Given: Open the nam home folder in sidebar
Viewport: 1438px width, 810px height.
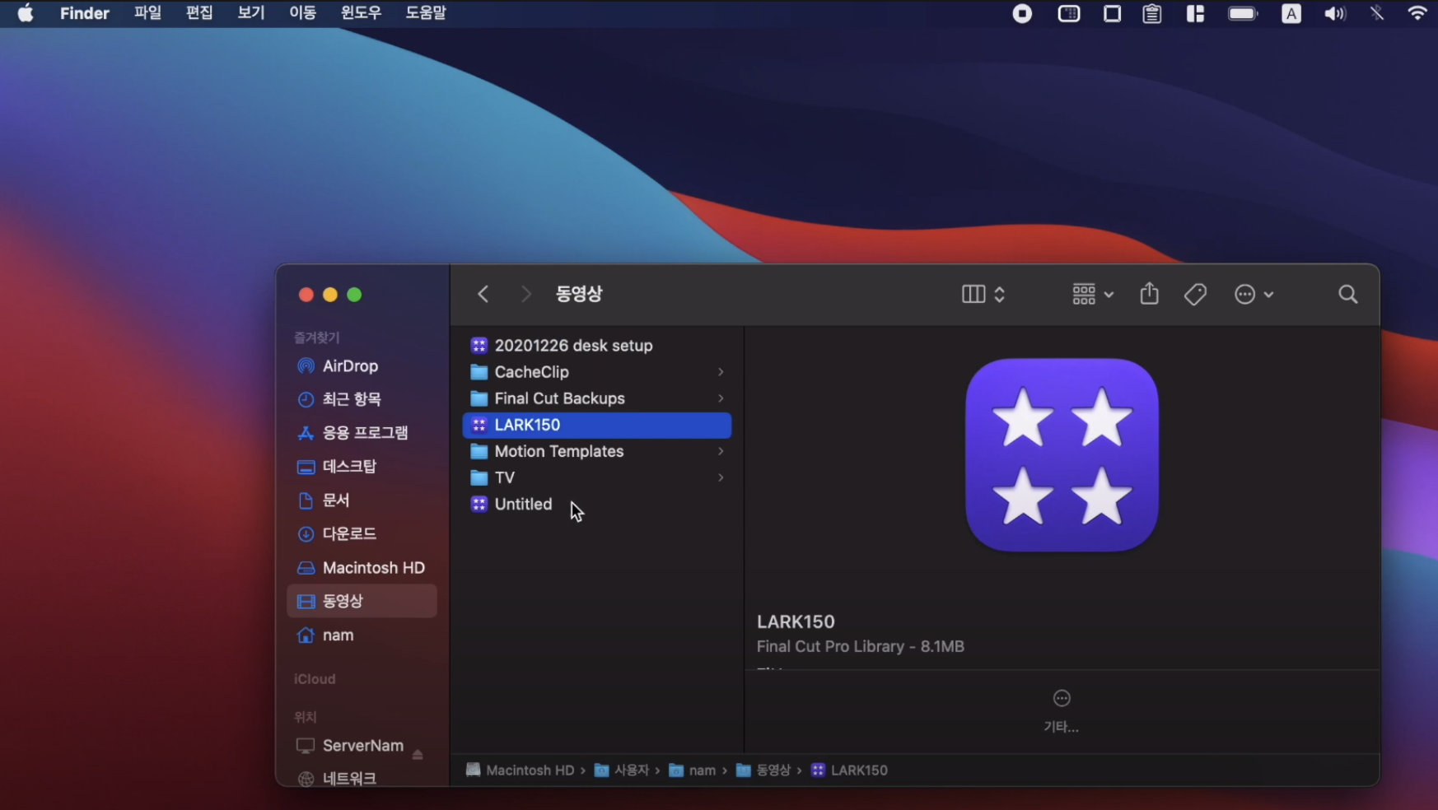Looking at the screenshot, I should (362, 635).
